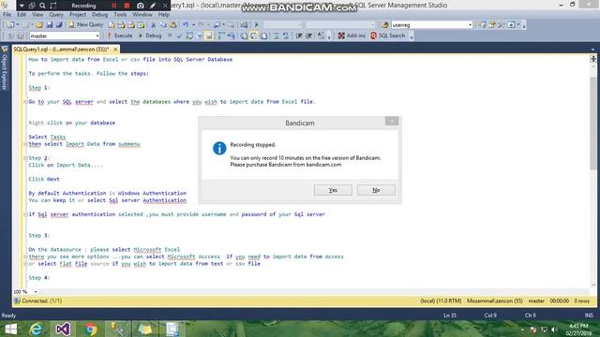
Task: Open the Help menu
Action: [164, 15]
